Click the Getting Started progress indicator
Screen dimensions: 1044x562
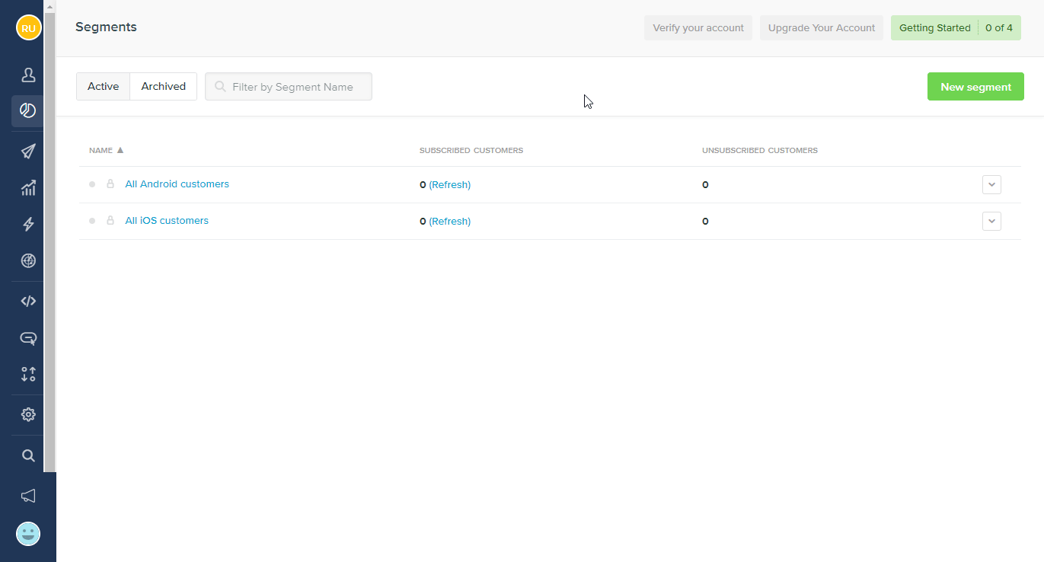[x=956, y=28]
